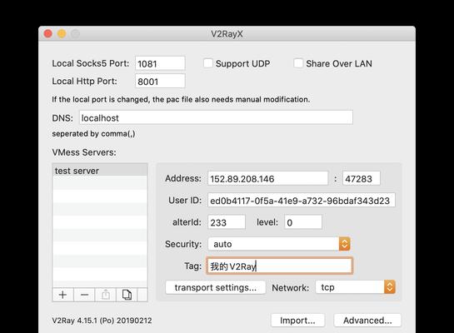Click the Advanced... button

tap(367, 321)
